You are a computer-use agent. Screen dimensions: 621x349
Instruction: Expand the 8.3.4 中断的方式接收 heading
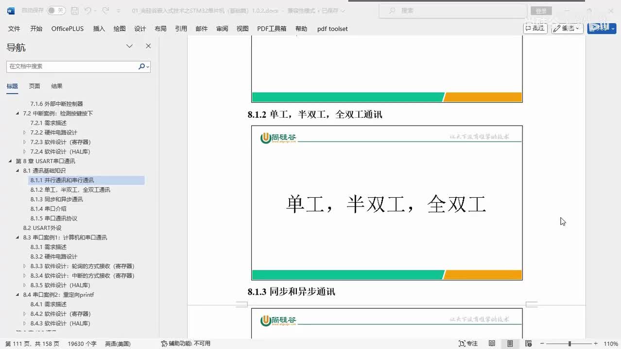25,276
